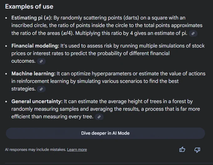Click the bullet point beside General uncertainty
This screenshot has width=213, height=165.
click(x=6, y=102)
